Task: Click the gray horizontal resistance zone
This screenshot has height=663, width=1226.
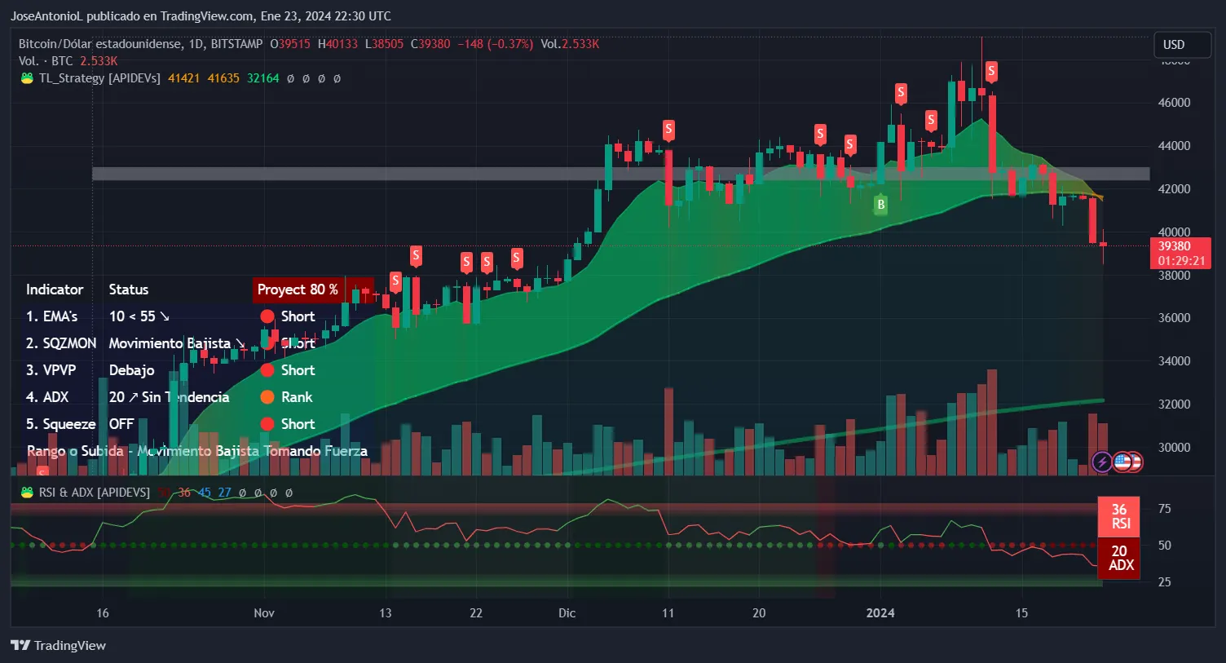Action: 620,174
